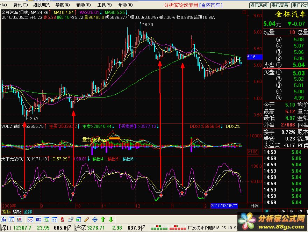Click the blue four-way move arrows icon
This screenshot has width=308, height=232.
tap(95, 219)
